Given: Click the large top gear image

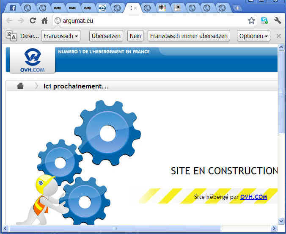Looking at the screenshot, I should click(107, 133).
